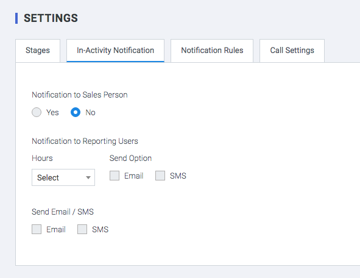The image size is (360, 278).
Task: Click the arrow on the Hours dropdown
Action: pos(88,177)
